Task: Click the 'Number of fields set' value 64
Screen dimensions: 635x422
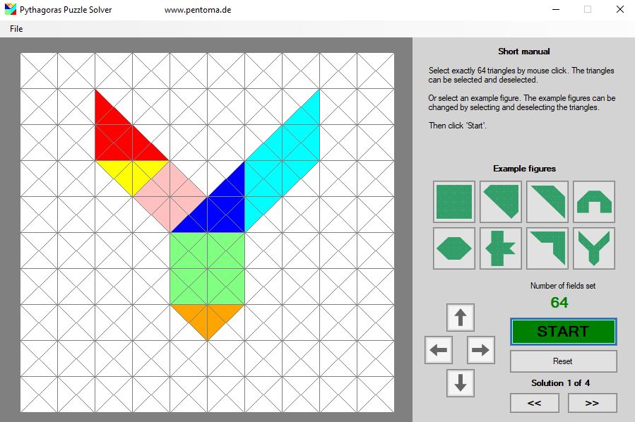Action: [559, 302]
